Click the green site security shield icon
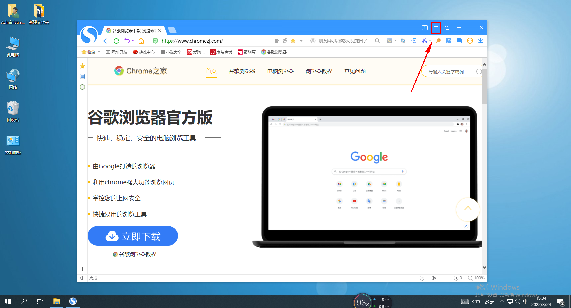Screen dimensions: 571x308 tap(155, 41)
